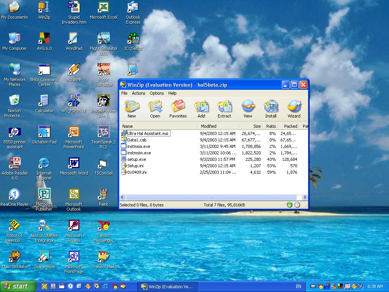Click the EN language indicator in the taskbar

[x=298, y=286]
